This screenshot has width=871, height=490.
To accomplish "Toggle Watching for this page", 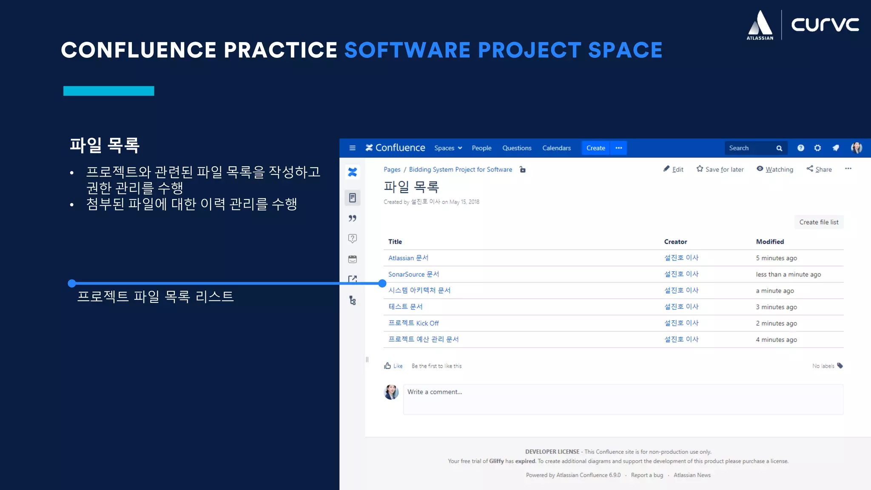I will point(775,169).
